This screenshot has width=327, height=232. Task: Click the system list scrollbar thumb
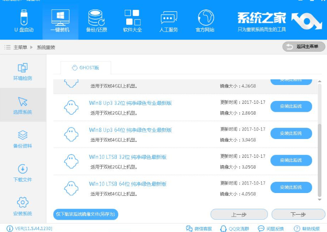tap(319, 160)
